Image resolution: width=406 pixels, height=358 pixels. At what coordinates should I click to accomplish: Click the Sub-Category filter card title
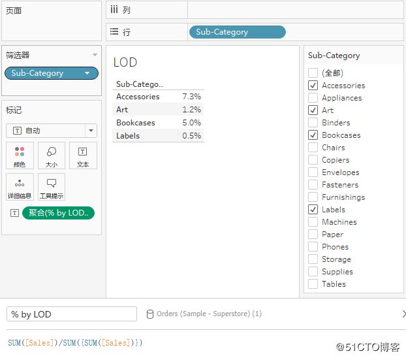point(334,56)
